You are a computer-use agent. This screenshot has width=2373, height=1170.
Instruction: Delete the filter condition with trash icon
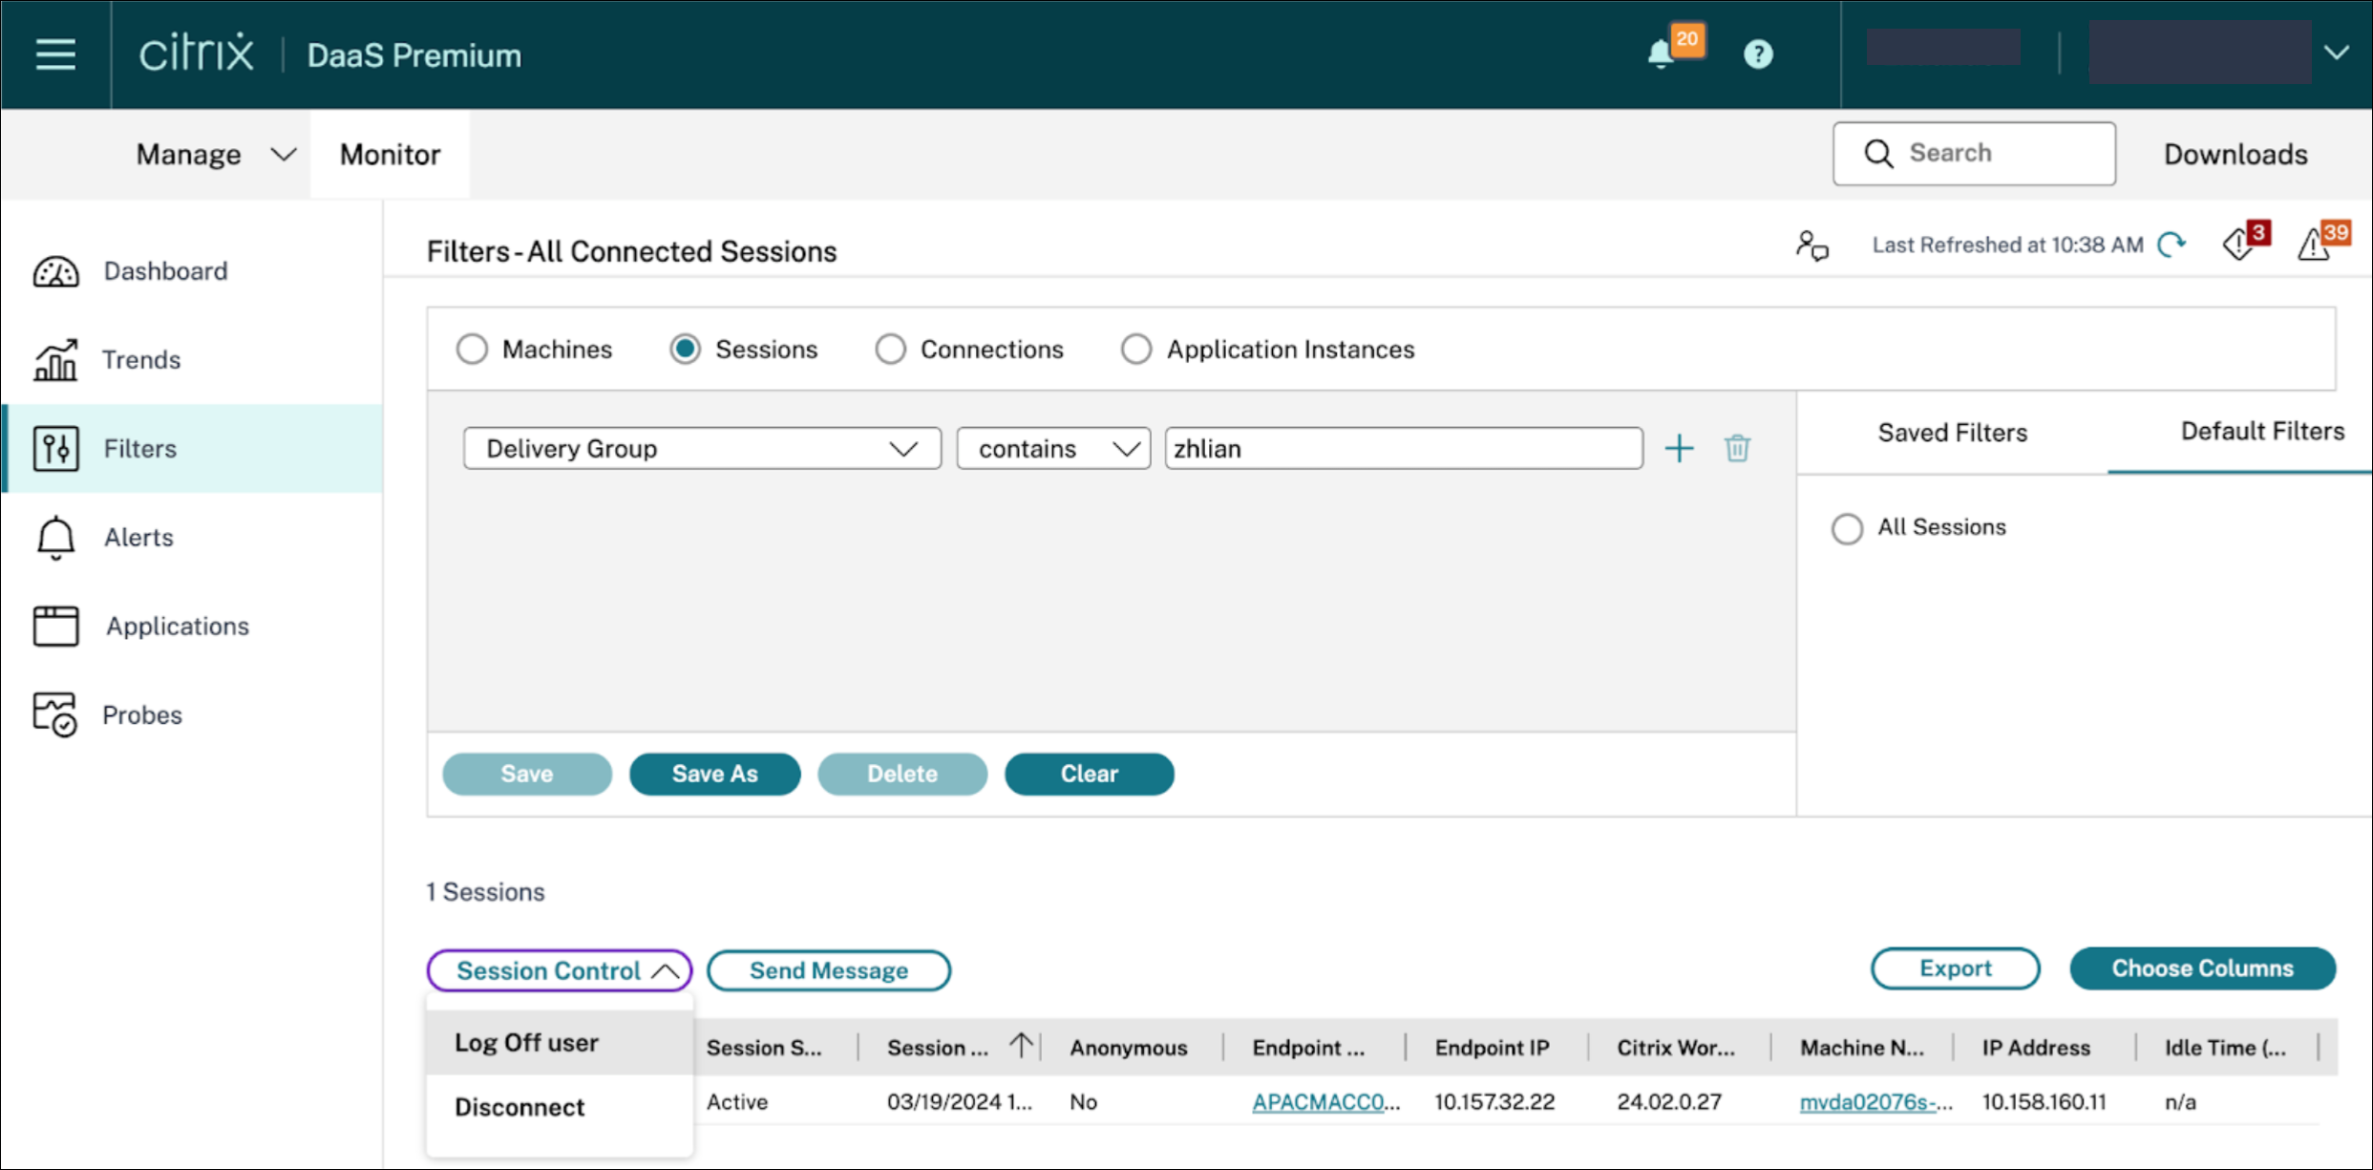[1737, 448]
